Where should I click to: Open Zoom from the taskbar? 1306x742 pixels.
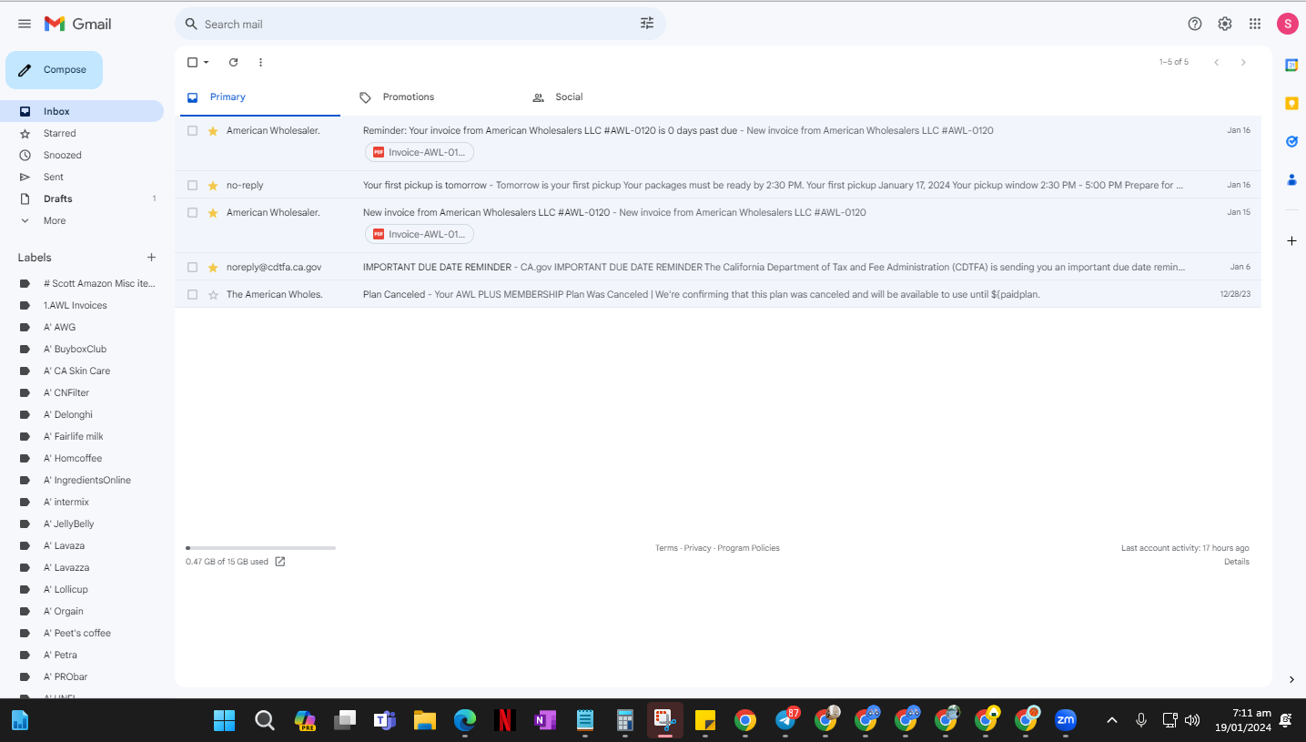coord(1065,720)
